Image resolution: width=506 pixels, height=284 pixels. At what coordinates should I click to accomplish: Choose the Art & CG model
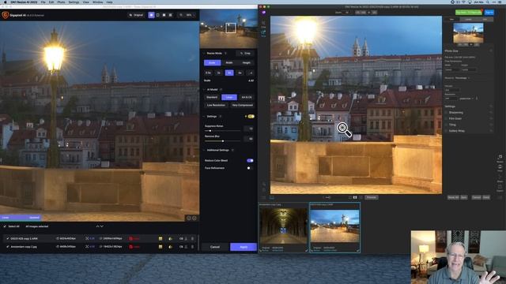click(247, 97)
